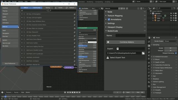Click the Combine Addons button
Viewport: 178px width, 100px height.
pos(125,42)
